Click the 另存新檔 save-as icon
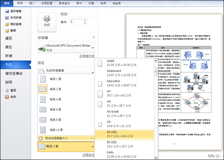The width and height of the screenshot is (224, 160). [x=7, y=18]
